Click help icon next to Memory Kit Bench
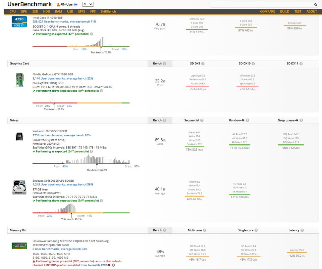This screenshot has height=269, width=322. click(164, 230)
